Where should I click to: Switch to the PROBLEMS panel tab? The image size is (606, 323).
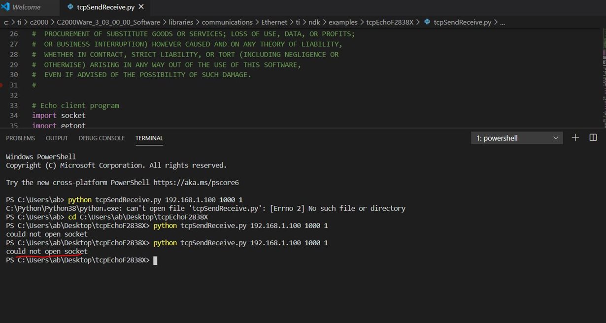(x=20, y=138)
